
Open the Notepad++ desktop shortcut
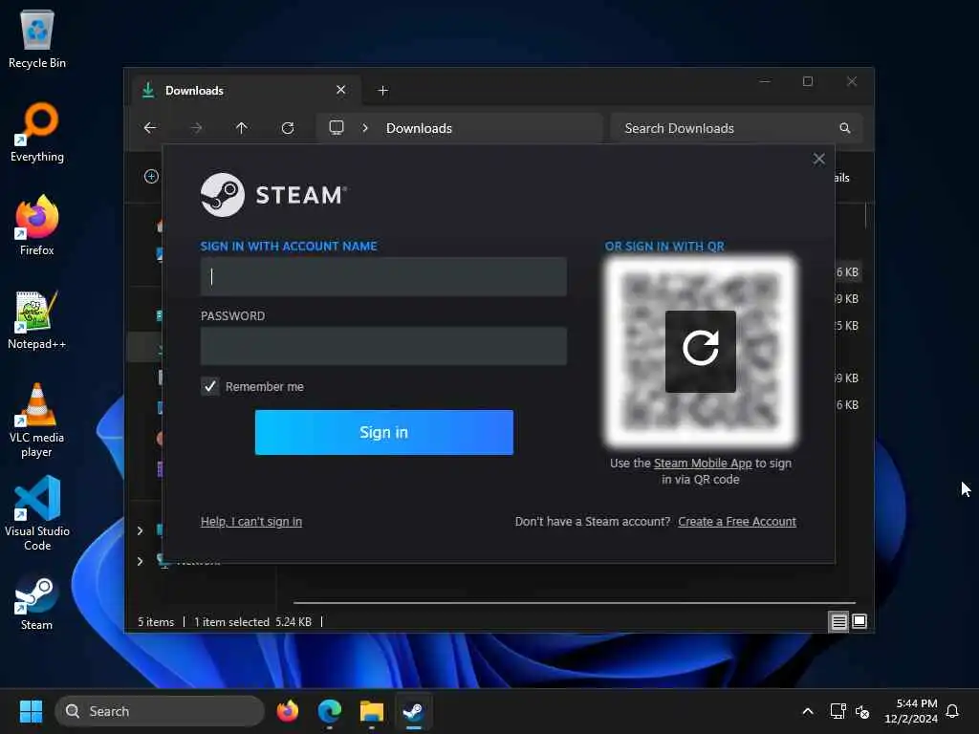pyautogui.click(x=37, y=319)
